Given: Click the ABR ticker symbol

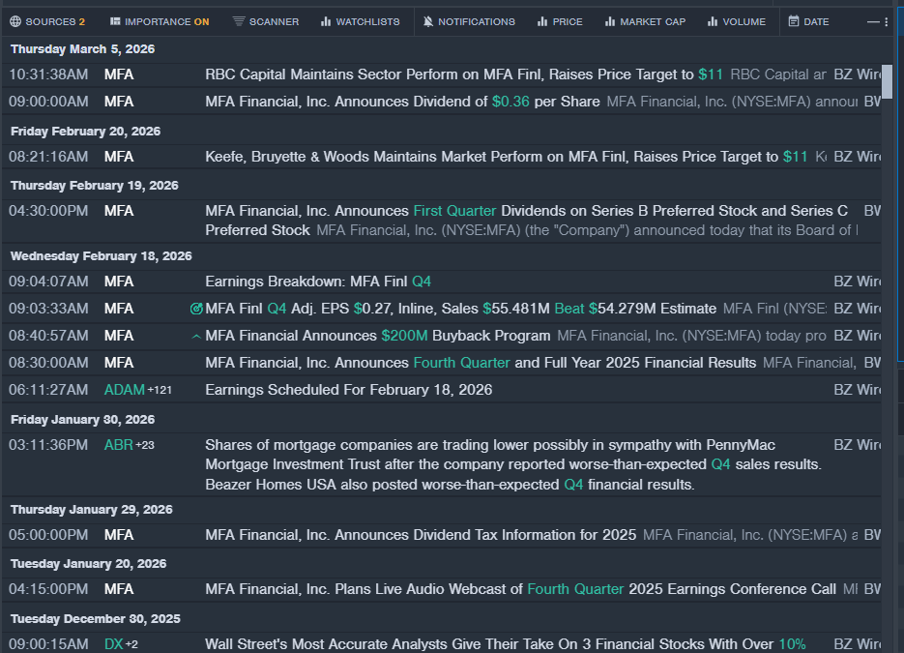Looking at the screenshot, I should [118, 445].
